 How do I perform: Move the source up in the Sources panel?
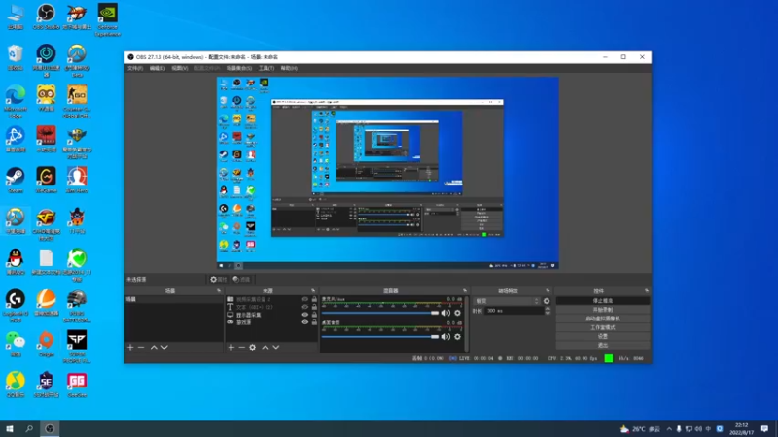265,348
